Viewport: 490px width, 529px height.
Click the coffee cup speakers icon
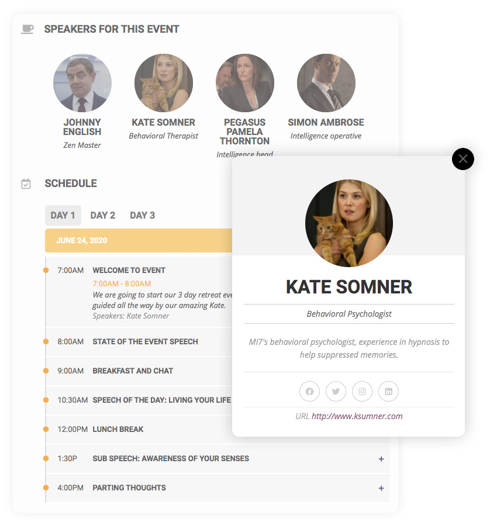tap(27, 29)
